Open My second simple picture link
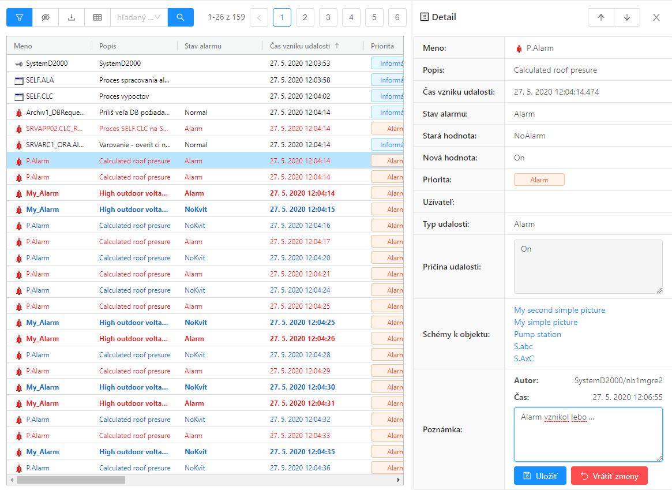Viewport: 672px width, 490px height. pyautogui.click(x=560, y=310)
